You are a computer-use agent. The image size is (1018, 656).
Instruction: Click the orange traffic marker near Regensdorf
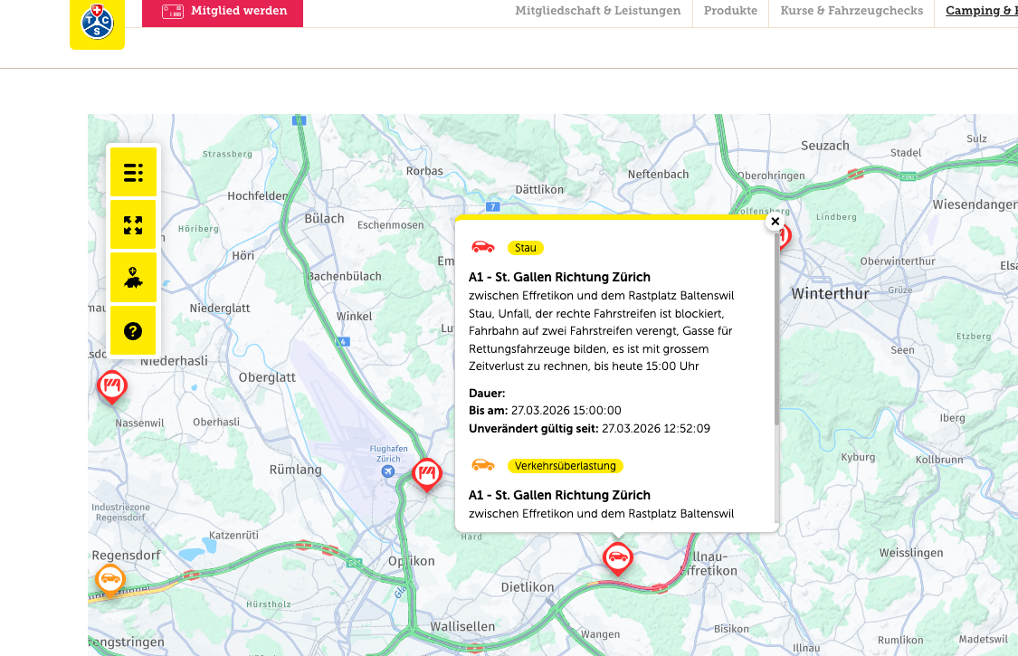point(110,579)
